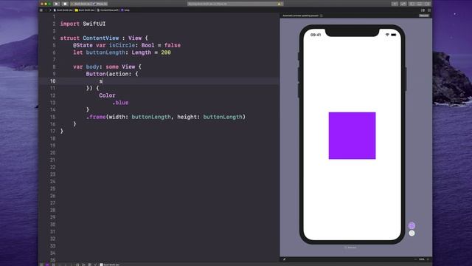Toggle the debug area panel visibility

point(420,4)
